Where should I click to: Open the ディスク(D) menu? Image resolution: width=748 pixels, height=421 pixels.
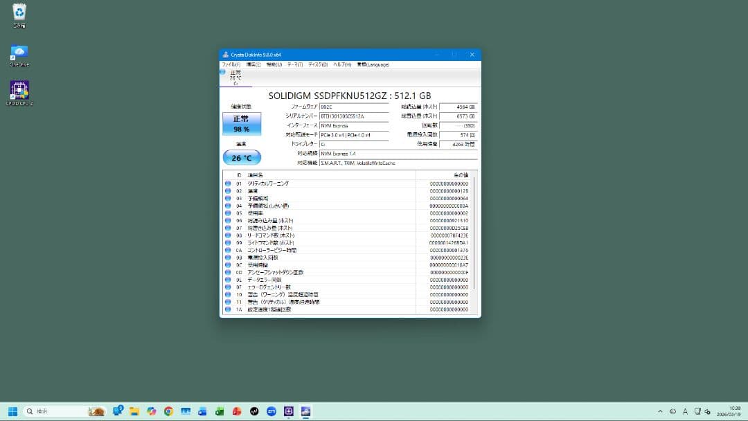click(318, 64)
